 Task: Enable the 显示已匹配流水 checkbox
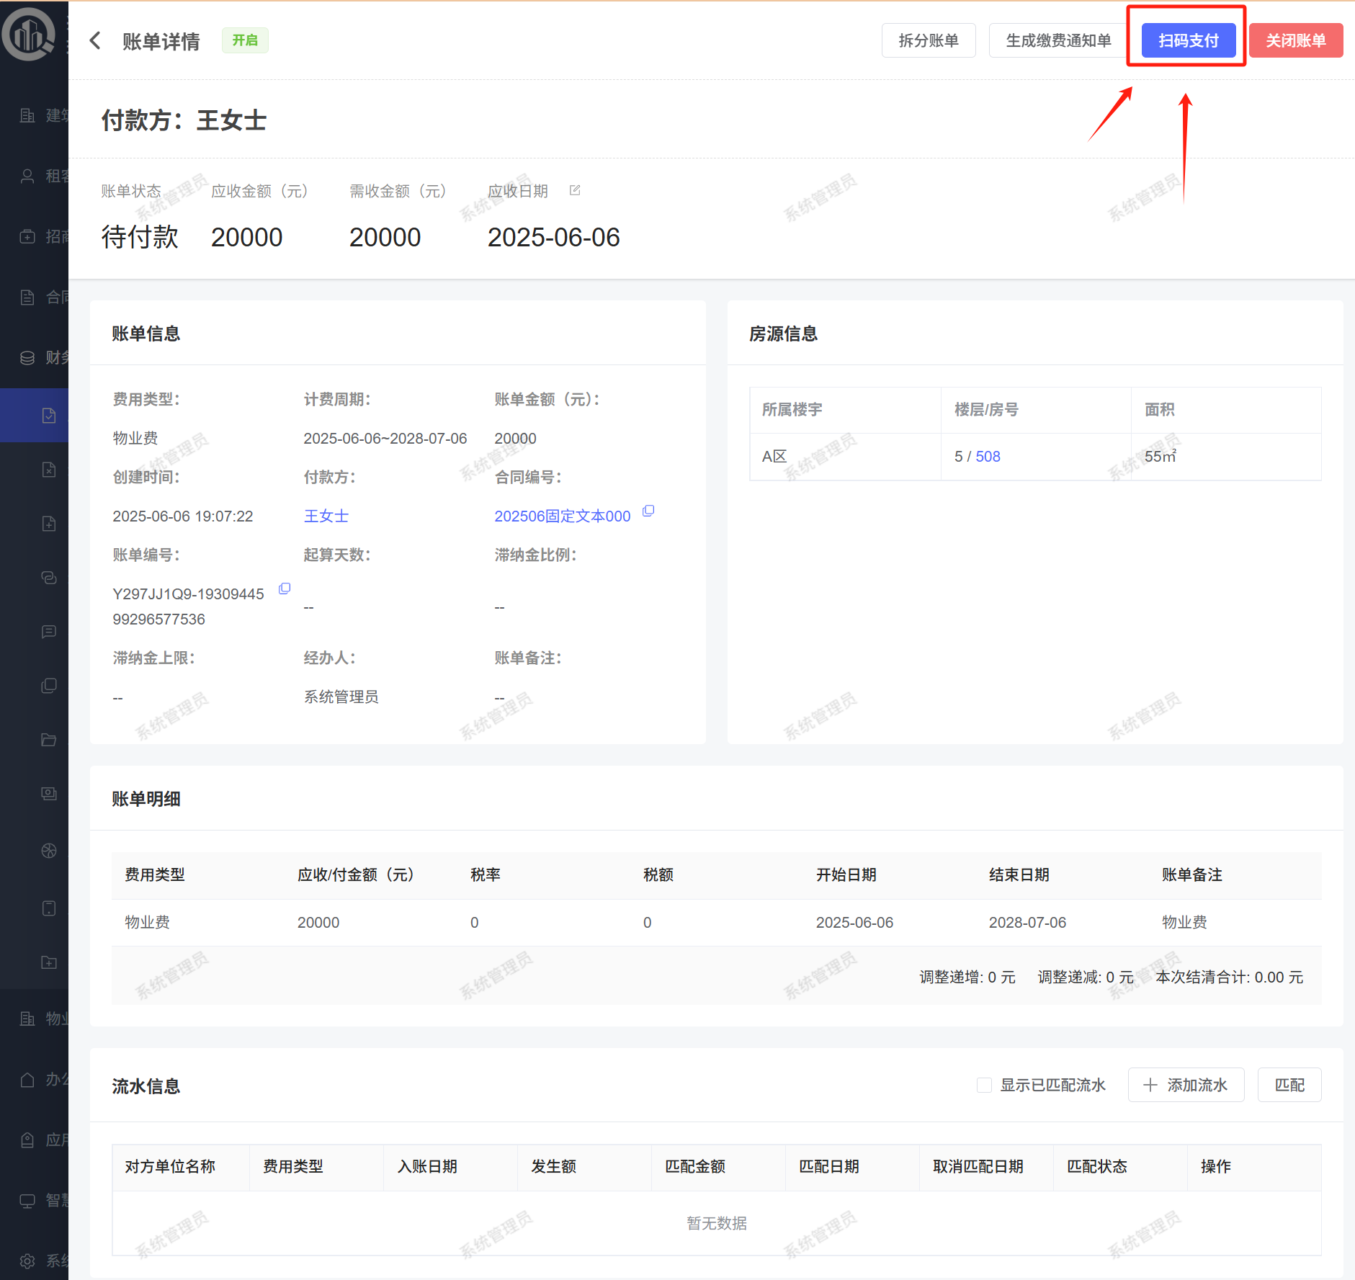pyautogui.click(x=984, y=1086)
